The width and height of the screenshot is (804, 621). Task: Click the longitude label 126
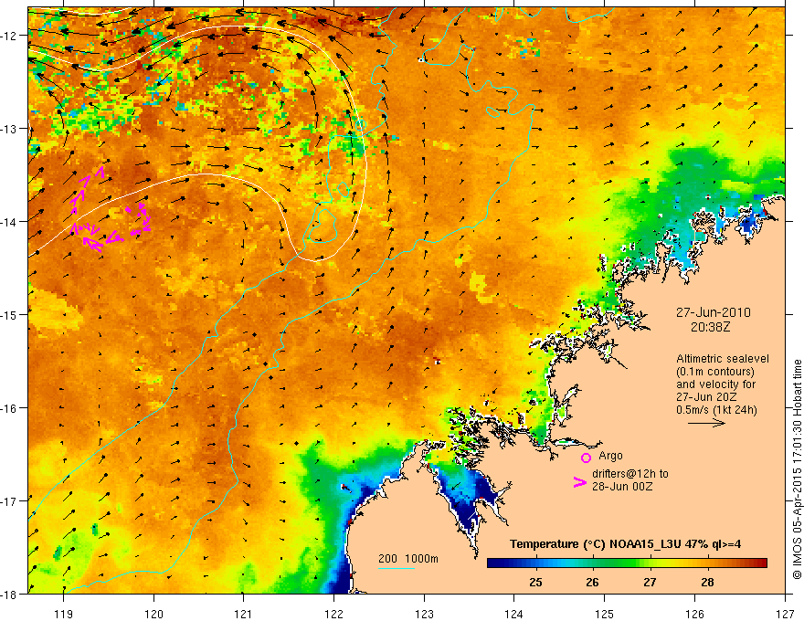(x=694, y=614)
